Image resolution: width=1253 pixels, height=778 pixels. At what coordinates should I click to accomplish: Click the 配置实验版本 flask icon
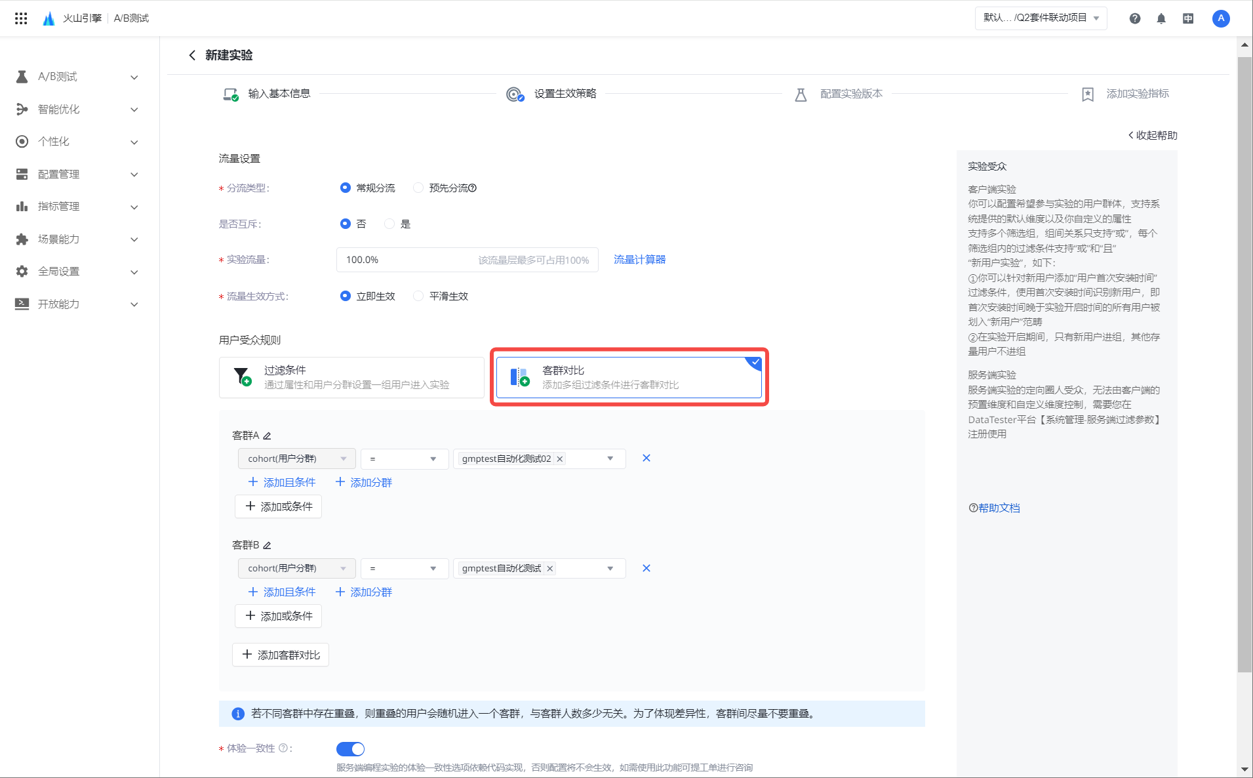(801, 94)
